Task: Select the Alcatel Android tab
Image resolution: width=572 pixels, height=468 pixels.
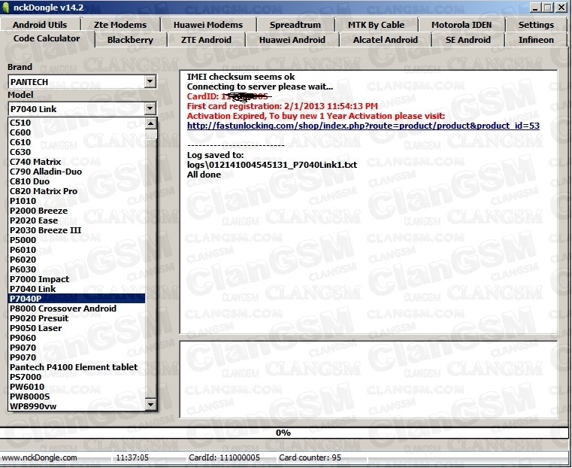Action: (386, 40)
